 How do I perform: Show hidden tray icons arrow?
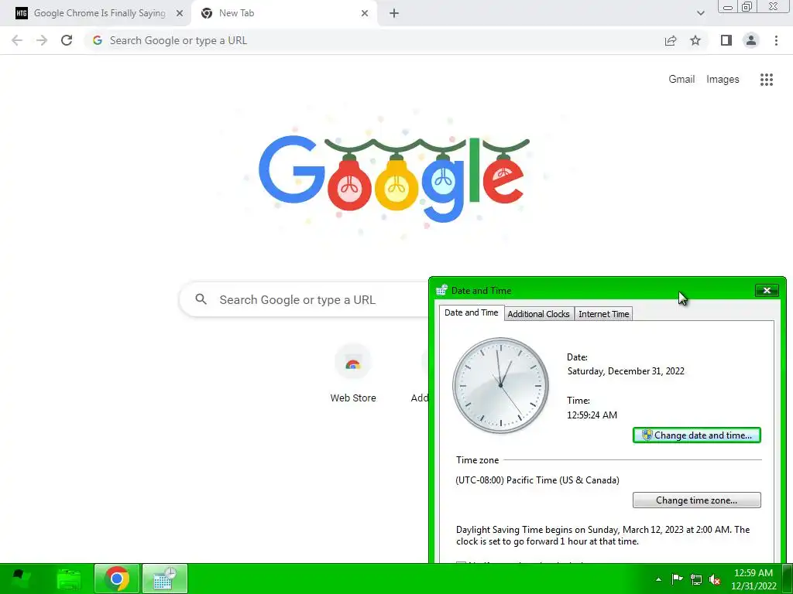658,579
